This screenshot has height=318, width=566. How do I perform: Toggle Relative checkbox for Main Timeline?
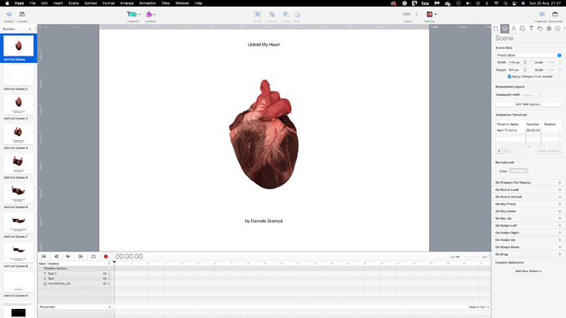550,130
